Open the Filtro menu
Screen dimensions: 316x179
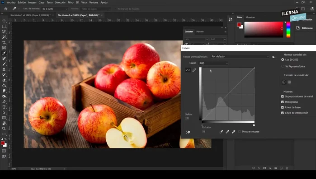(x=71, y=2)
